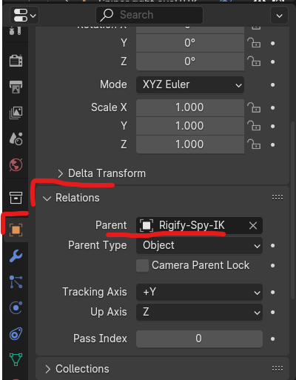The image size is (296, 380).
Task: Expand the Collections panel
Action: 77,369
